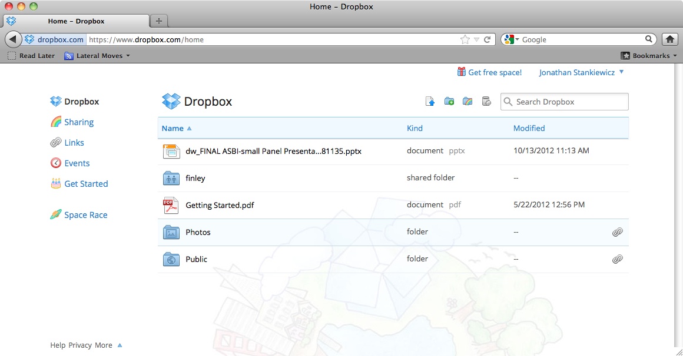Expand the Bookmarks dropdown
Viewport: 683px width, 356px height.
[x=648, y=55]
